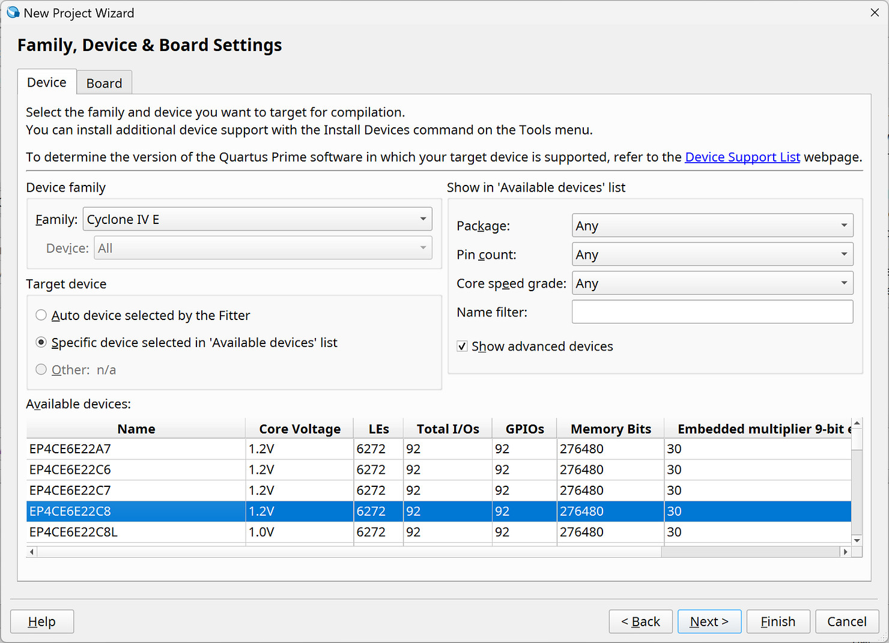Open the Family dropdown showing Cyclone IV E
This screenshot has height=643, width=889.
pos(257,219)
